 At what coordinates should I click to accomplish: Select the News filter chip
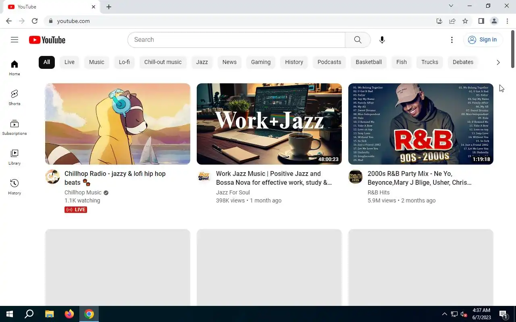229,62
